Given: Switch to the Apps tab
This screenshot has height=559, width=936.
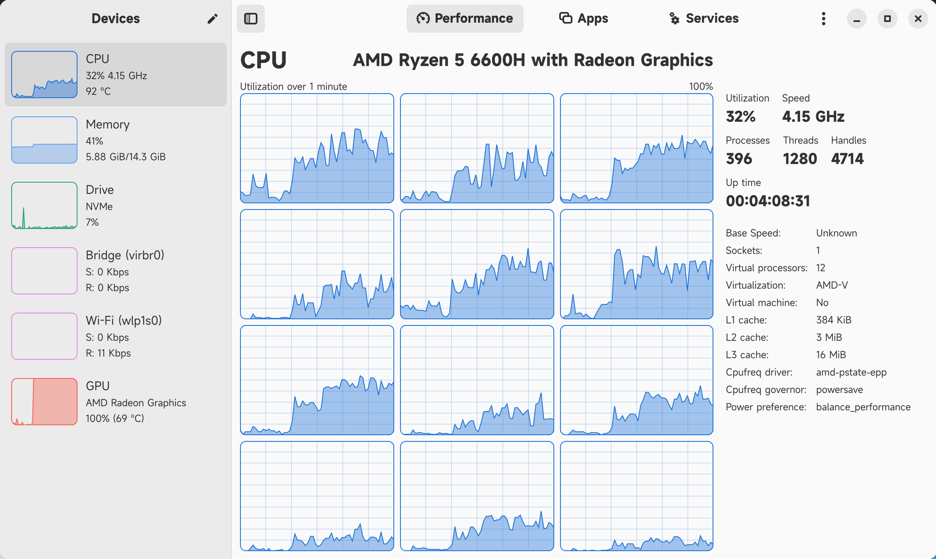Looking at the screenshot, I should pos(584,19).
